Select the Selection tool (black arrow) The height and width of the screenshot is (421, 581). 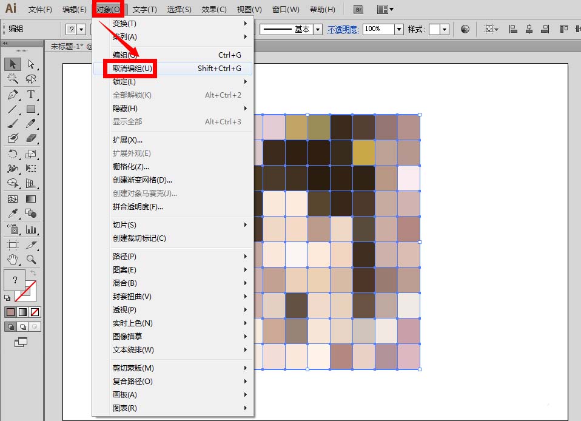(13, 64)
